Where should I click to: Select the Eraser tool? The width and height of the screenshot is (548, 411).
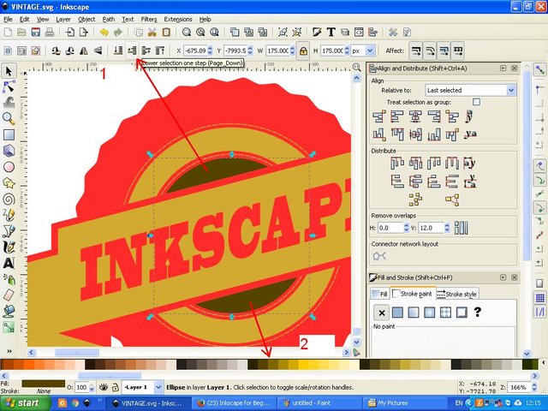click(x=9, y=295)
